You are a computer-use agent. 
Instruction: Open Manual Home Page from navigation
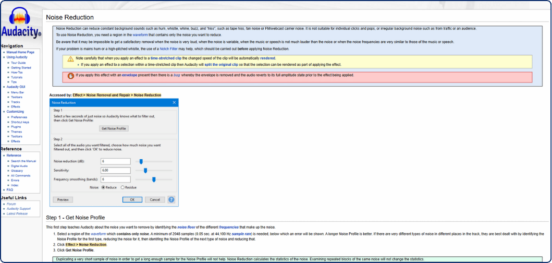pos(20,52)
